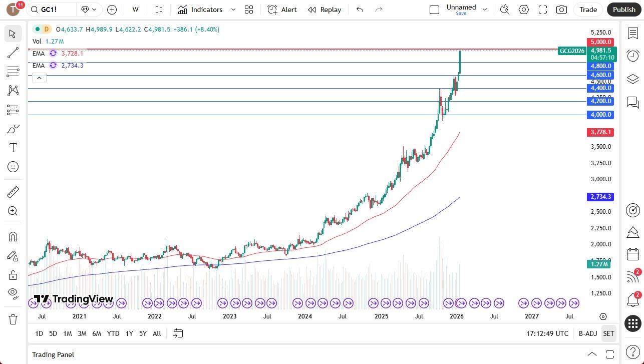Open the Watchlist panel on the right

(x=633, y=33)
